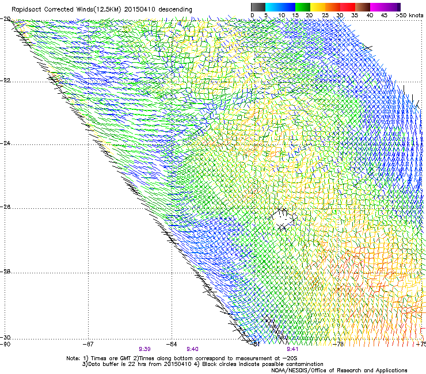Click the NOAA/NESDIS credit text
Screen dimensions: 426x374
click(x=339, y=370)
